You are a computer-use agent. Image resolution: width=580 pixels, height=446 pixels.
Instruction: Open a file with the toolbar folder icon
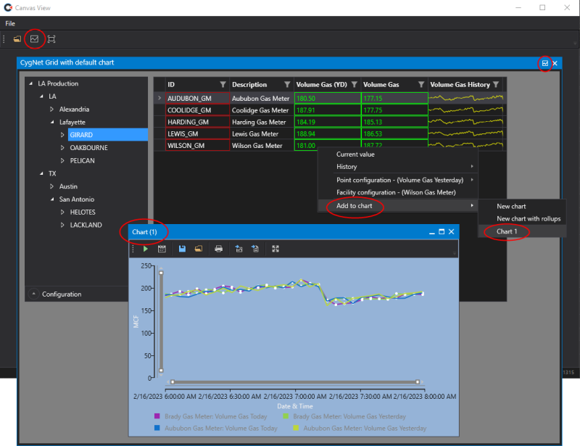click(x=17, y=39)
